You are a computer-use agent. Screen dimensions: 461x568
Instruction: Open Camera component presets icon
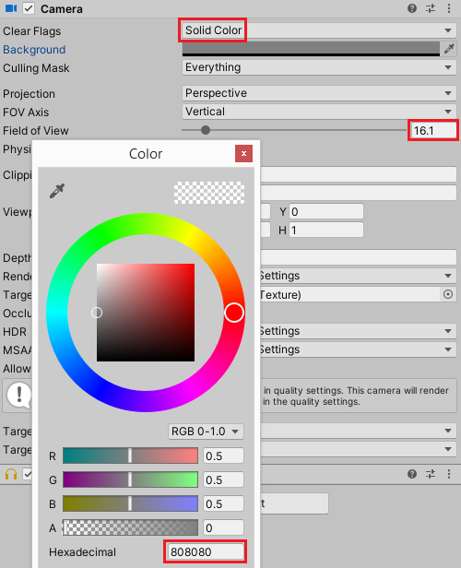coord(431,8)
